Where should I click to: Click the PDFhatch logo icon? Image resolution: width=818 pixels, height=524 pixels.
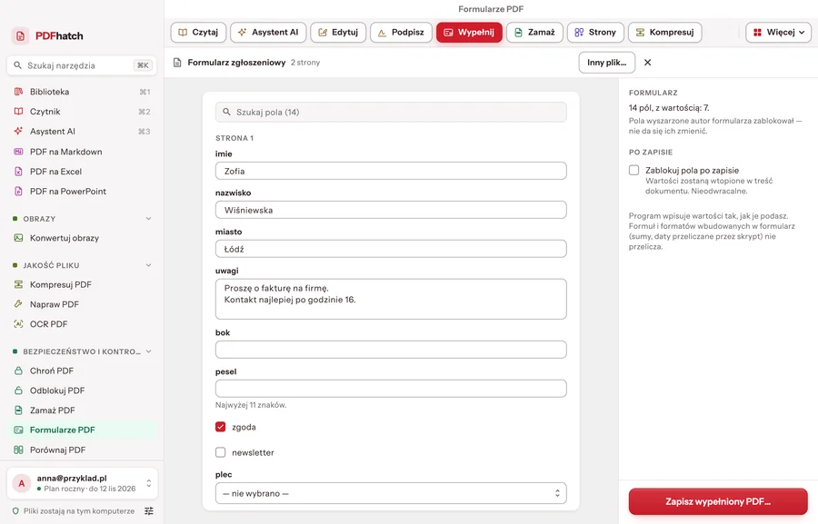(x=20, y=36)
